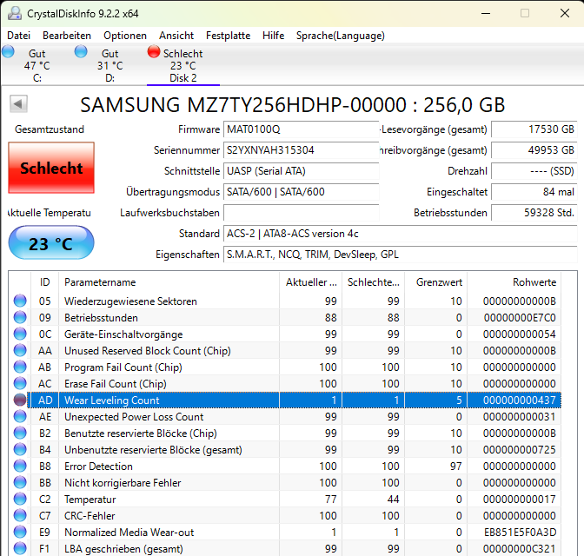Click status orb for CRC-Fehler row
Image resolution: width=584 pixels, height=556 pixels.
click(x=20, y=516)
